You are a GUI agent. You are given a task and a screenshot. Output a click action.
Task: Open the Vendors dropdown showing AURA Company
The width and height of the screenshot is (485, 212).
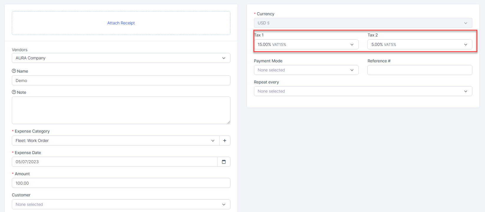(x=121, y=58)
